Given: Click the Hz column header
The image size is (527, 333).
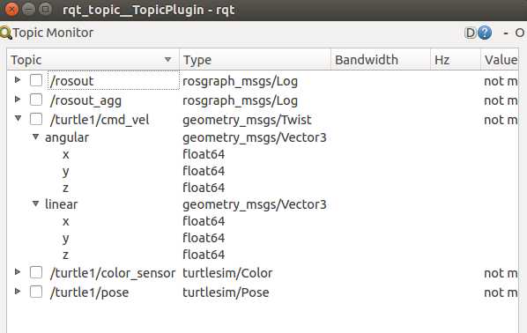Looking at the screenshot, I should [456, 60].
